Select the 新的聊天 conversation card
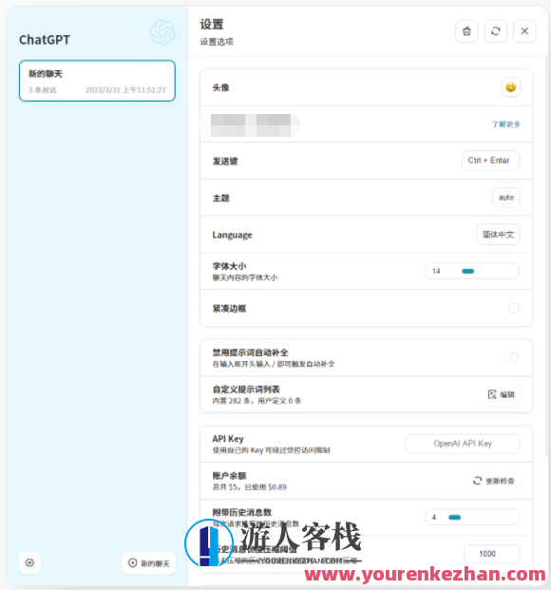 97,81
